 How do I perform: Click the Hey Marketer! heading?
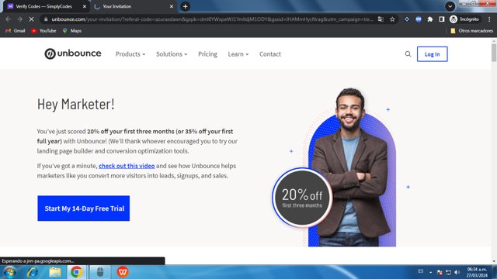[x=76, y=105]
